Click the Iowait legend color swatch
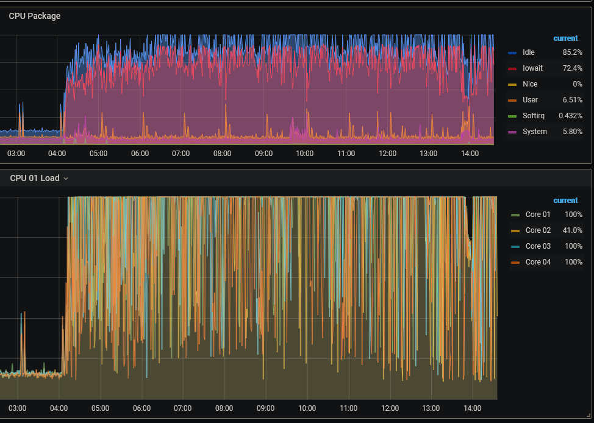Image resolution: width=594 pixels, height=423 pixels. [x=512, y=69]
